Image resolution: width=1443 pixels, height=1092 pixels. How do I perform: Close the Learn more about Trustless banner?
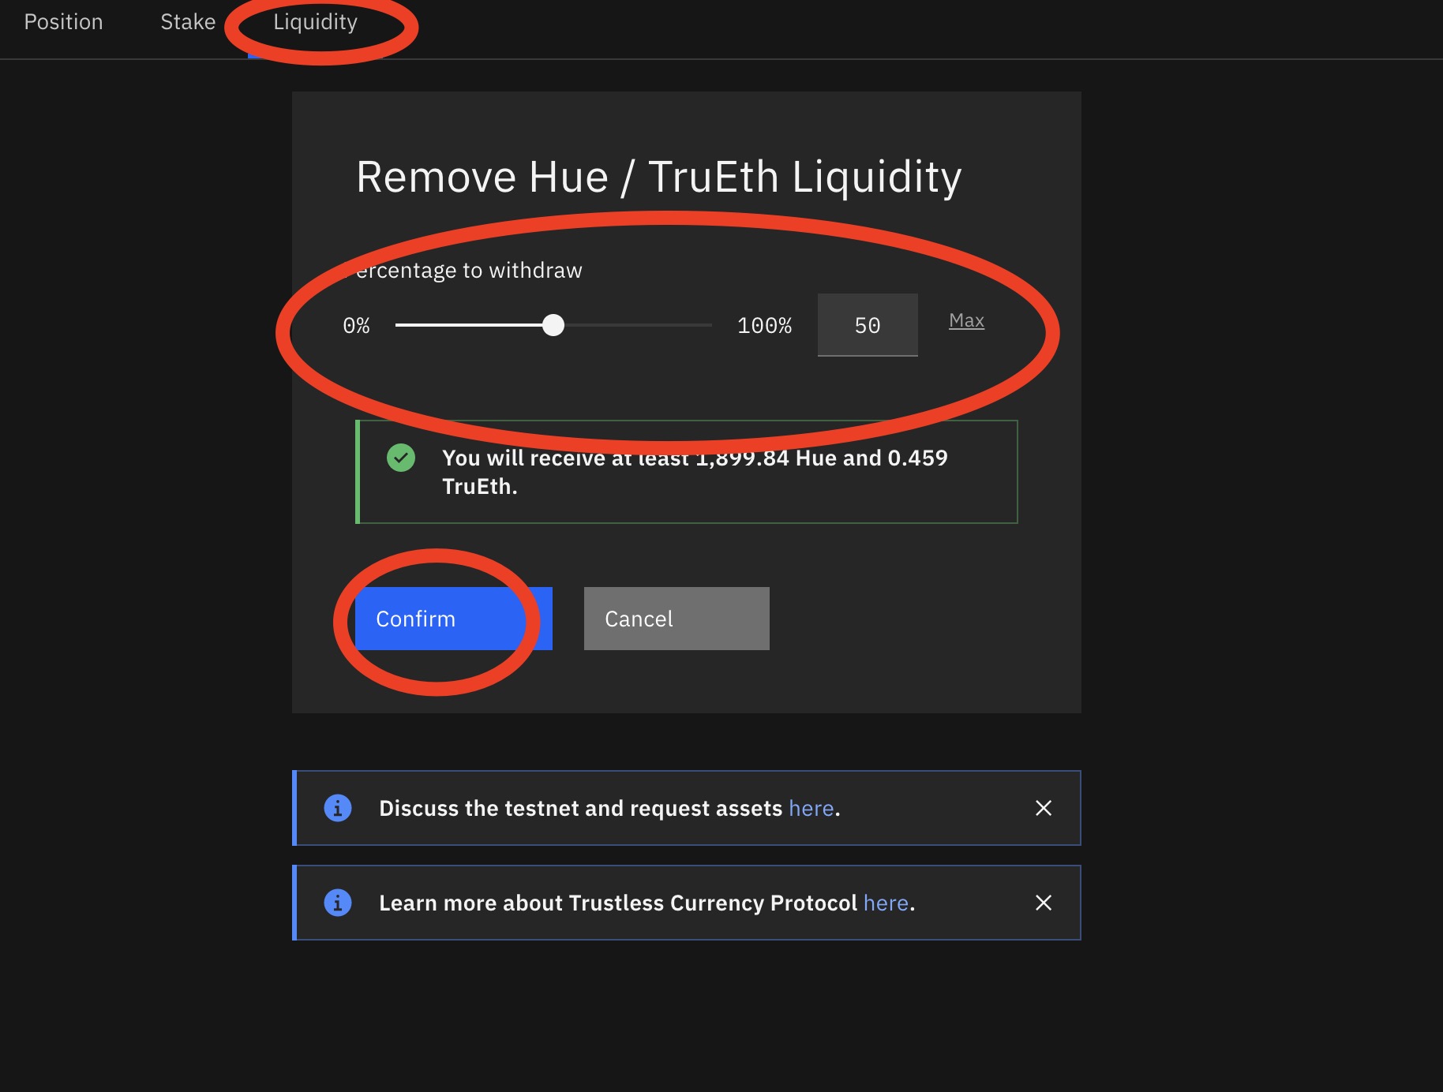[x=1043, y=903]
